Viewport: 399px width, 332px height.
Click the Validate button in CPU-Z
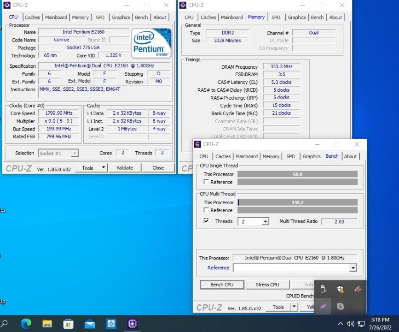125,168
